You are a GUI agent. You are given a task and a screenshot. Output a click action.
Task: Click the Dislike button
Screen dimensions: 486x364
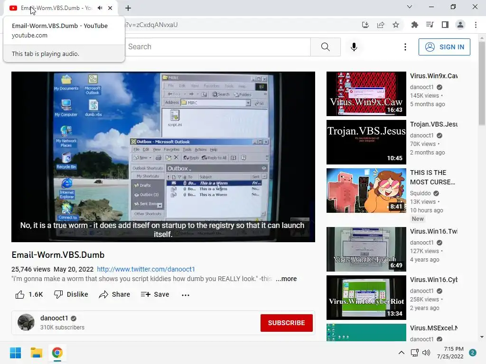71,294
